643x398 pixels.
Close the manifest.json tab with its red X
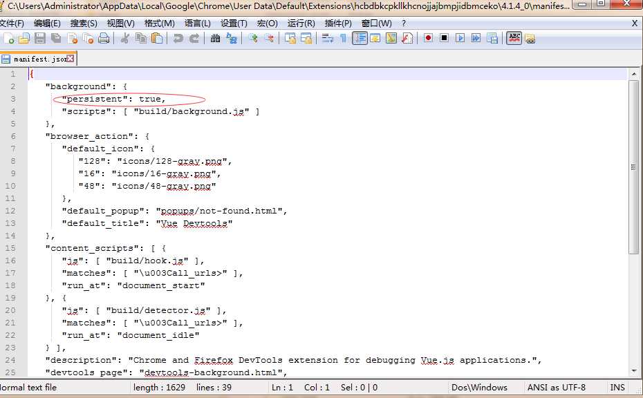click(x=71, y=59)
